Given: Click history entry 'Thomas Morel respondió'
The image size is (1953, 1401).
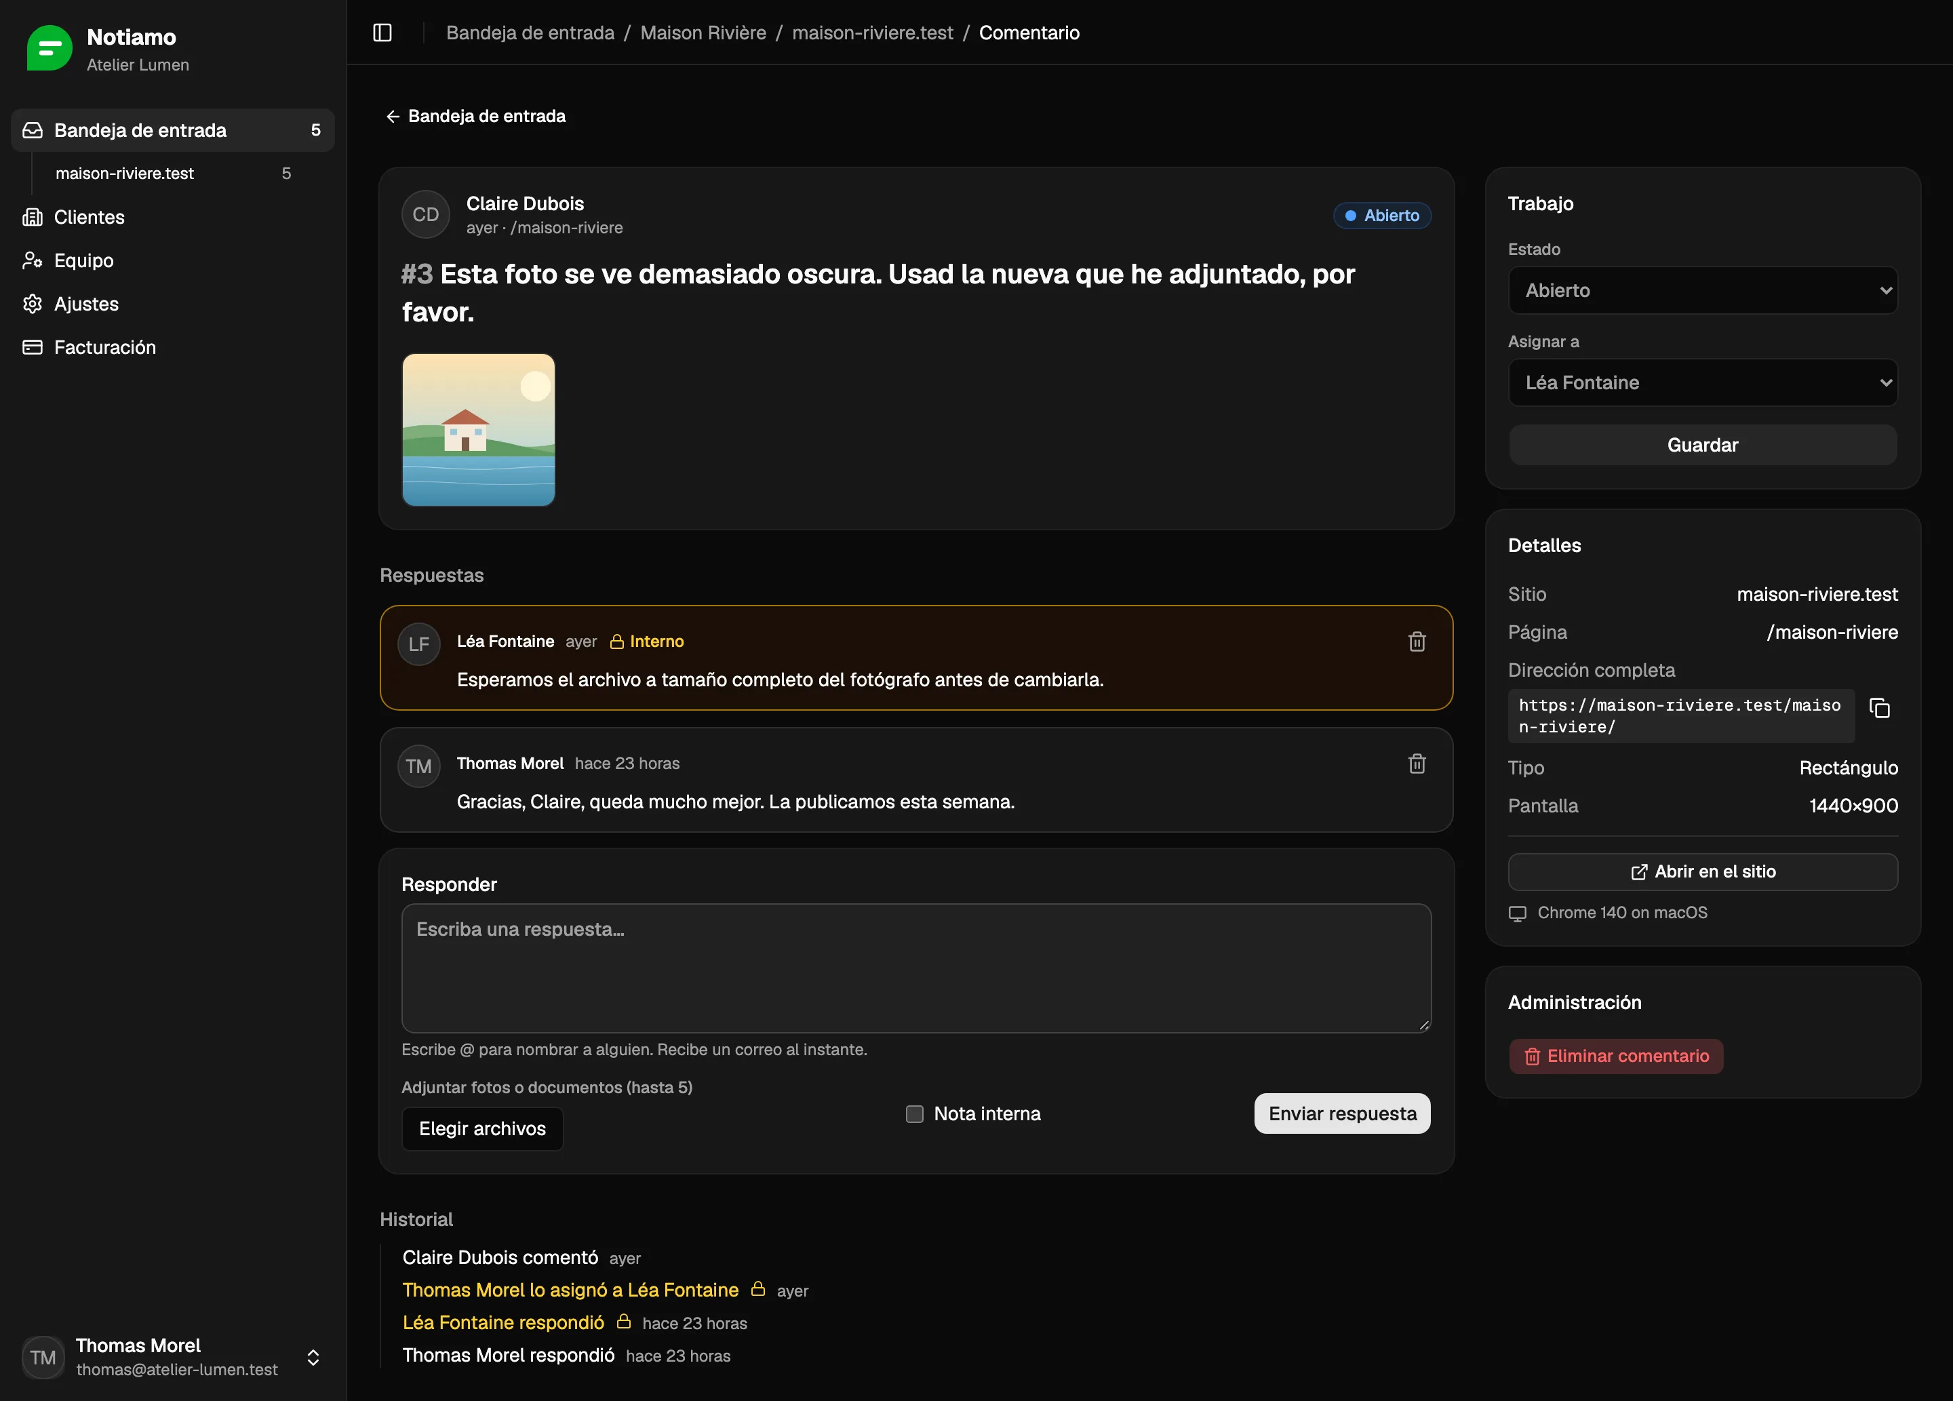Looking at the screenshot, I should [508, 1356].
